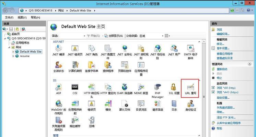Select 应用程序池 in the connections tree
The height and width of the screenshot is (137, 256).
pyautogui.click(x=22, y=43)
